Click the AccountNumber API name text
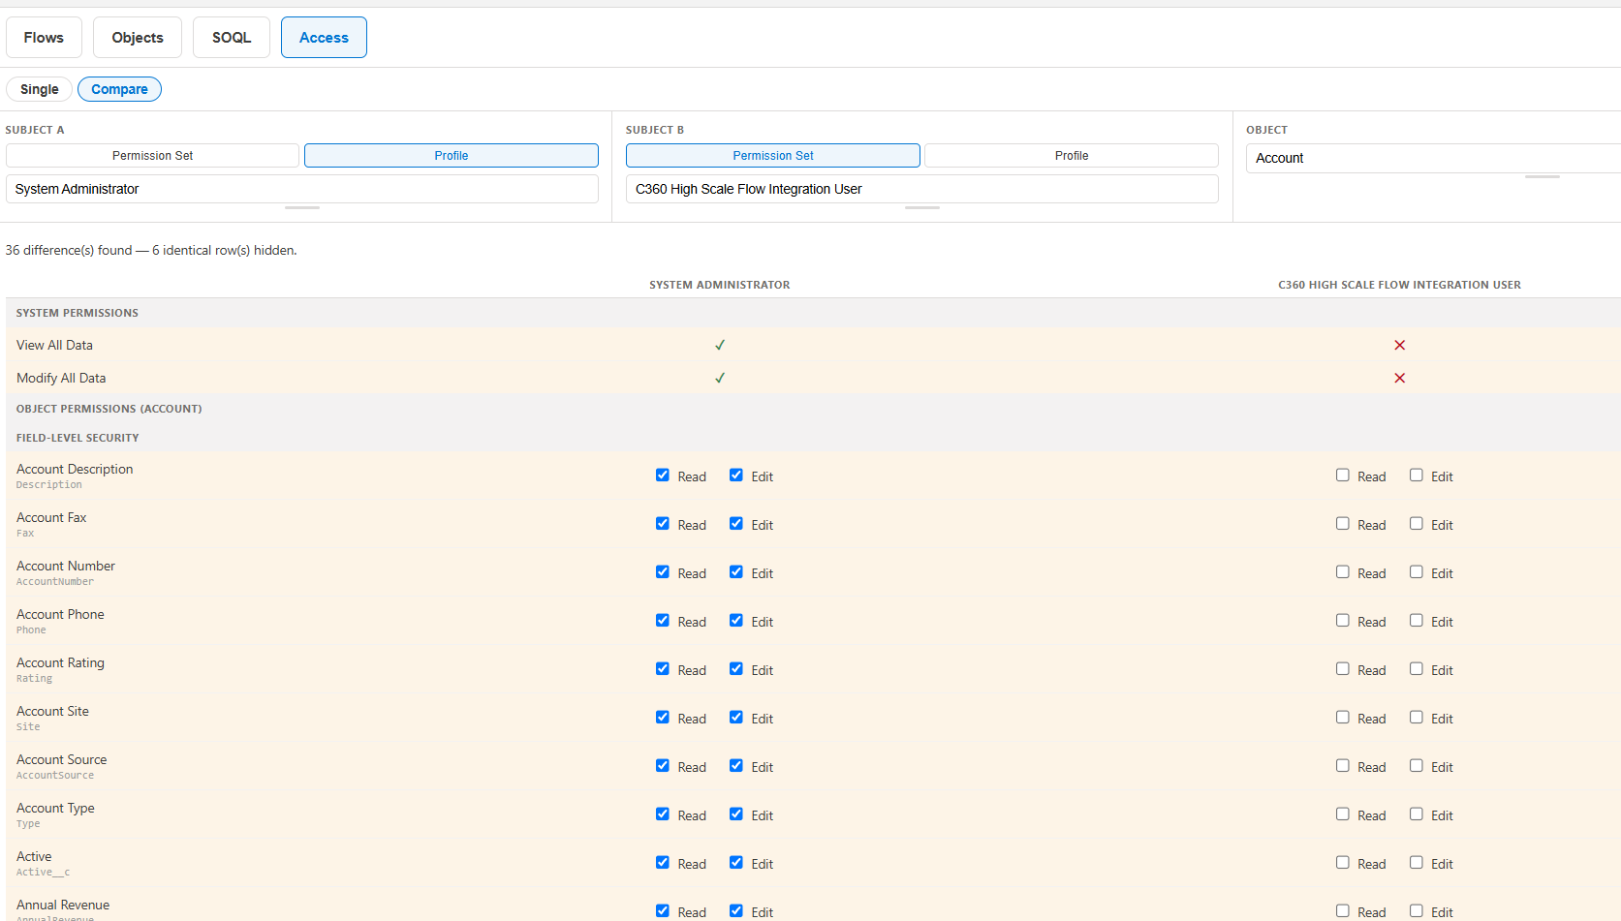The width and height of the screenshot is (1621, 921). point(55,582)
